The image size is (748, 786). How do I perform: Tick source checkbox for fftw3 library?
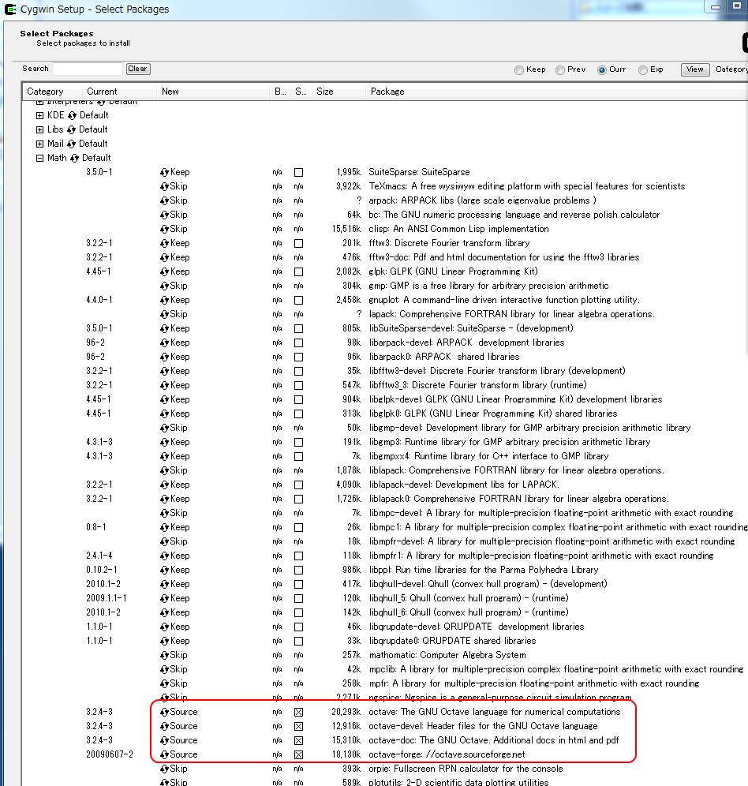click(x=299, y=243)
